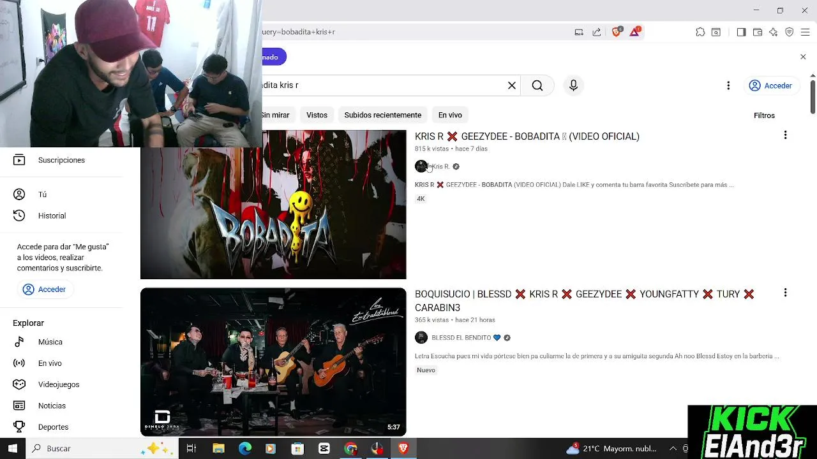Switch to the Brave browser taskbar icon
The image size is (817, 459).
coord(403,448)
